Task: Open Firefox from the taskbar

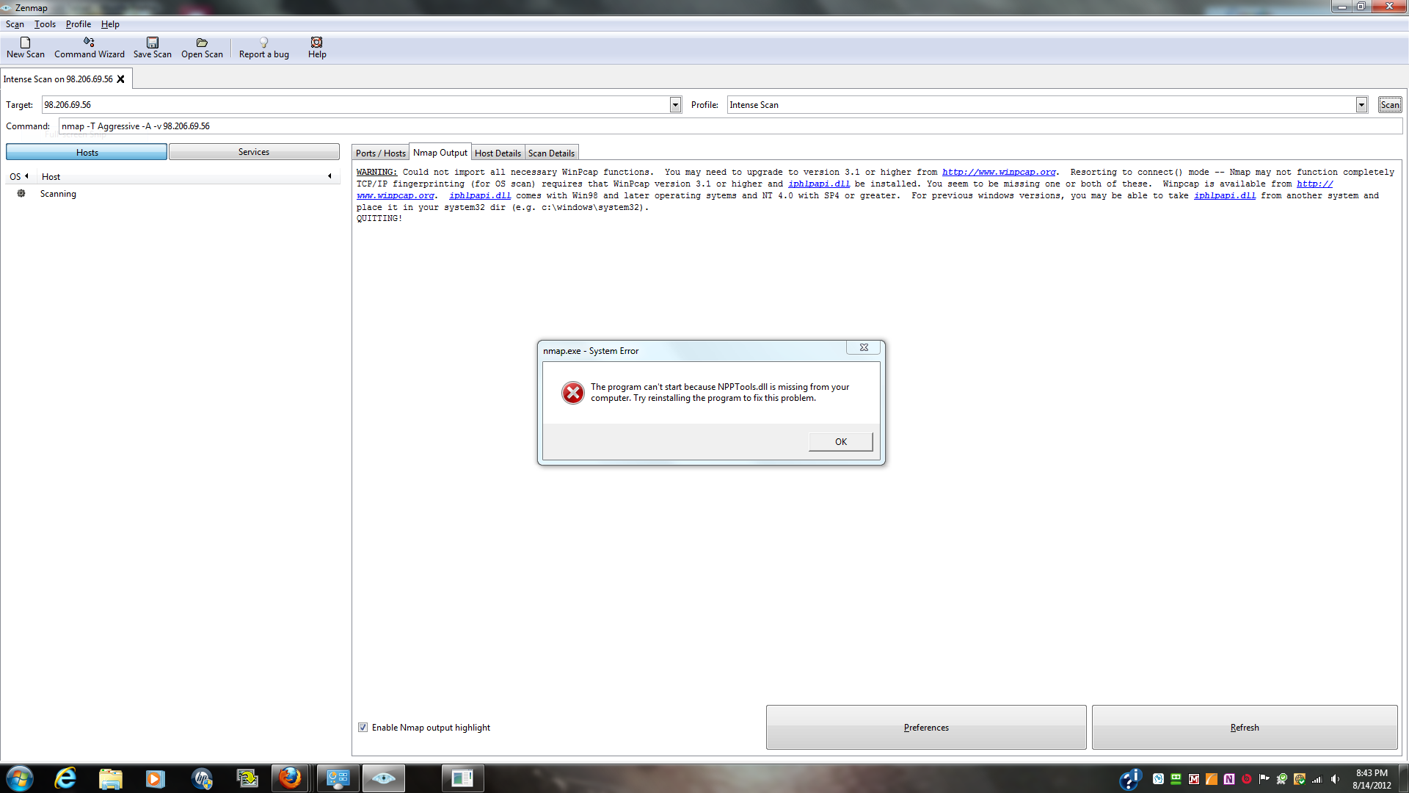Action: pyautogui.click(x=290, y=778)
